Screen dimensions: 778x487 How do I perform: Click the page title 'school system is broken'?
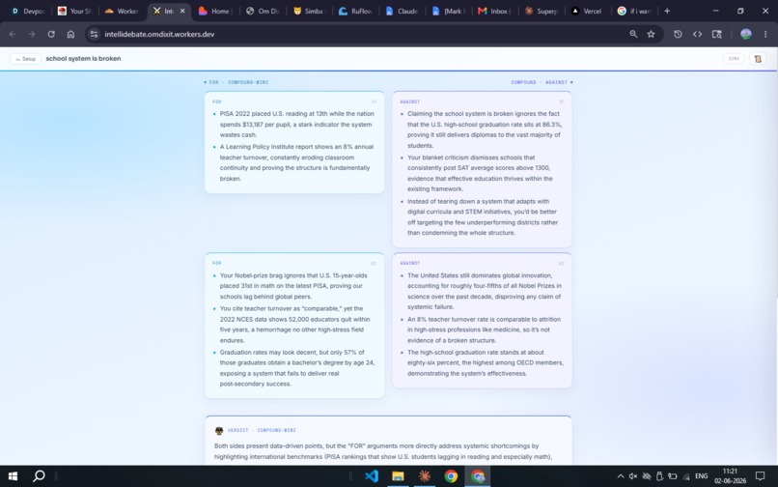tap(83, 59)
